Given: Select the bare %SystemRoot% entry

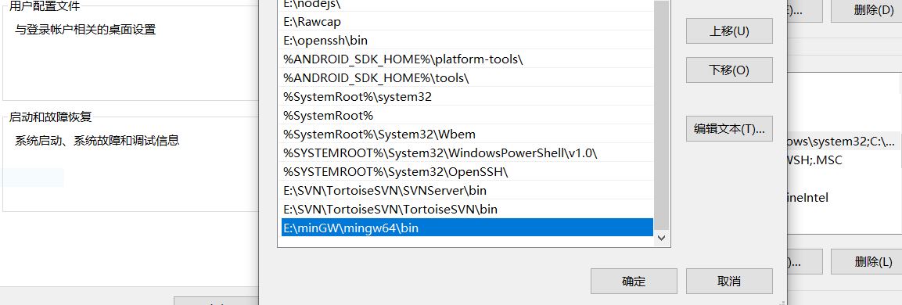Looking at the screenshot, I should 467,116.
